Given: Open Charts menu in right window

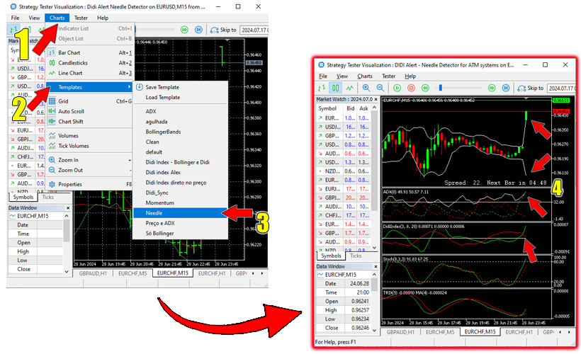Looking at the screenshot, I should coord(365,76).
